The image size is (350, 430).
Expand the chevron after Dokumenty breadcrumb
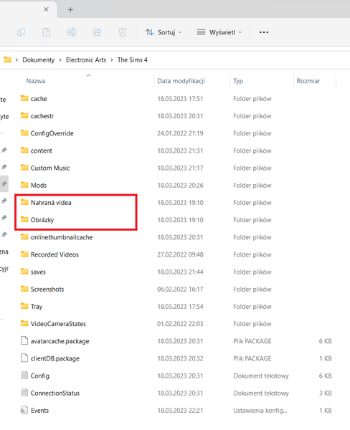[x=60, y=59]
